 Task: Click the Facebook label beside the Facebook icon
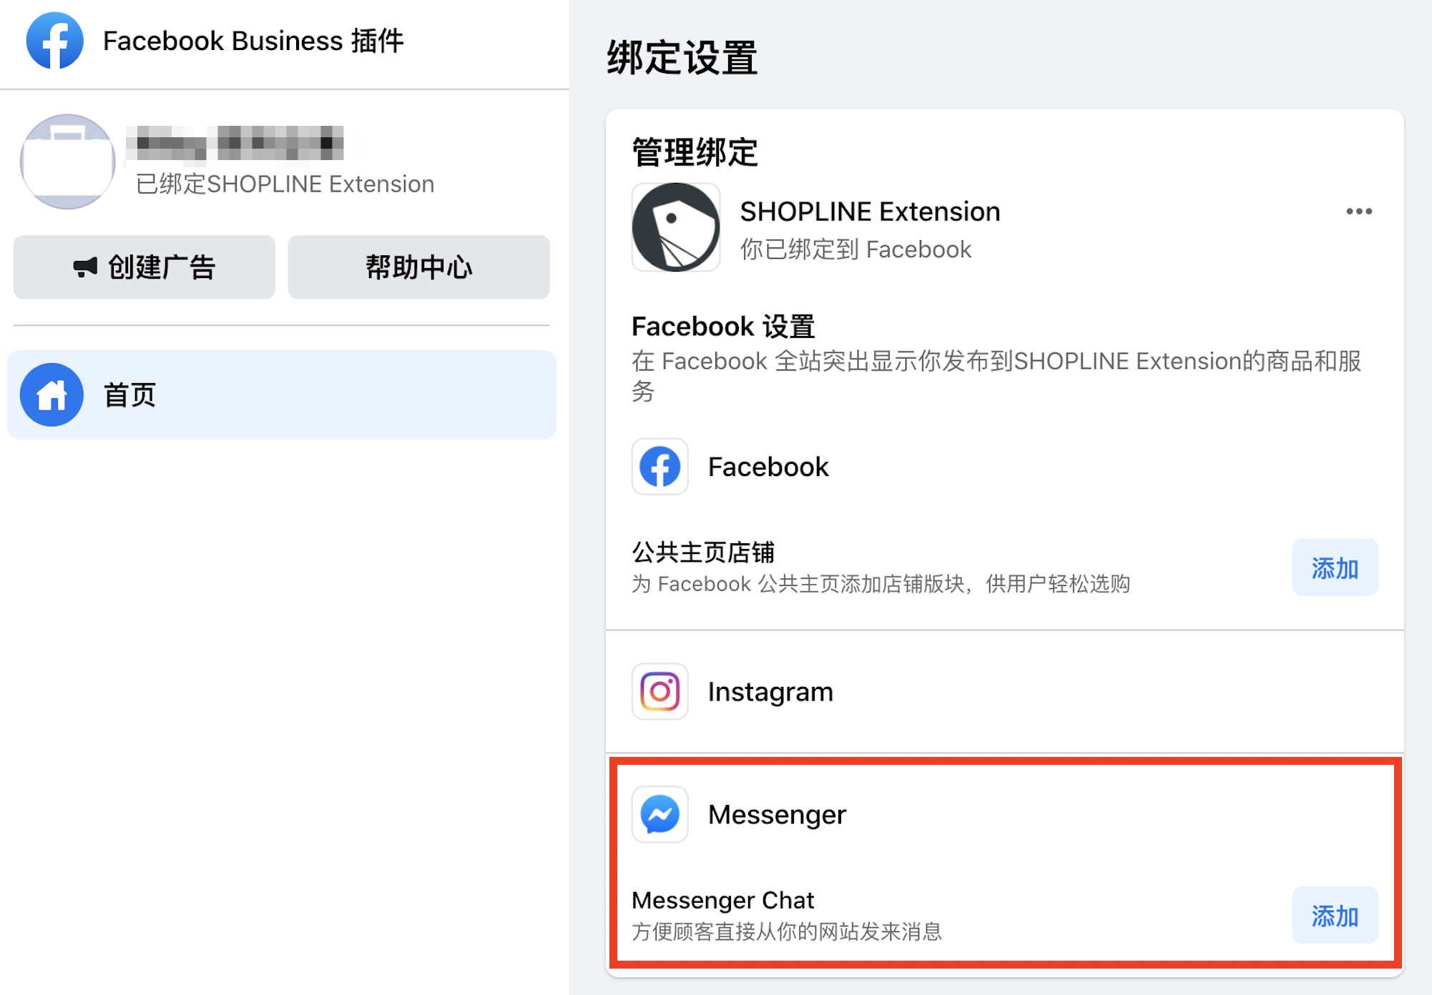[x=768, y=467]
